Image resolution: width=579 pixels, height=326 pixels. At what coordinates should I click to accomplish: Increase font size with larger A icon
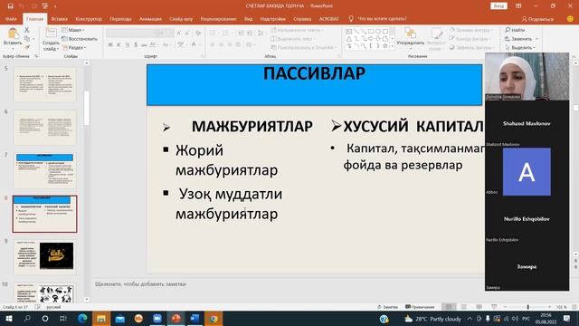pyautogui.click(x=179, y=34)
